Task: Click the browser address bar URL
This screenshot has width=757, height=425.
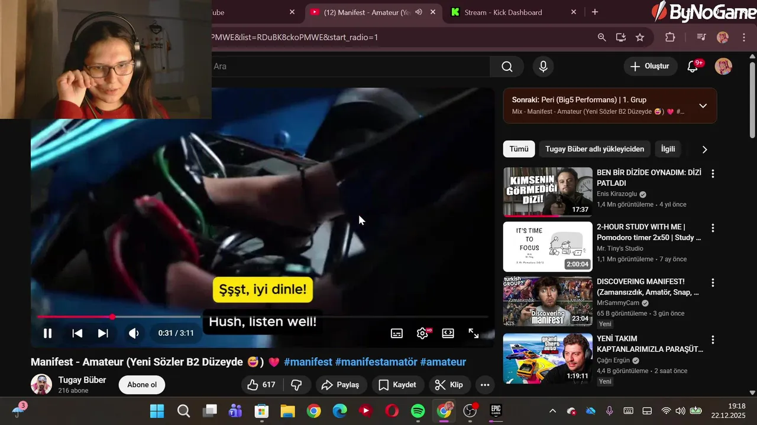Action: [x=294, y=37]
